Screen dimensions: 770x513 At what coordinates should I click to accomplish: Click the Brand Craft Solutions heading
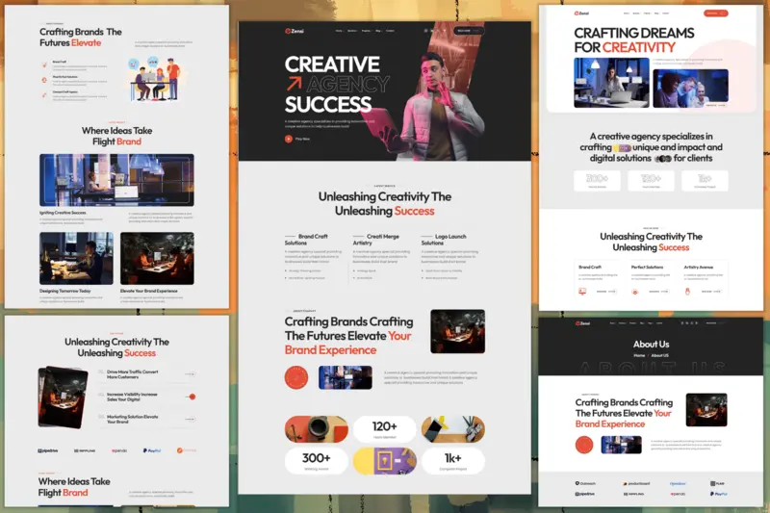point(306,240)
